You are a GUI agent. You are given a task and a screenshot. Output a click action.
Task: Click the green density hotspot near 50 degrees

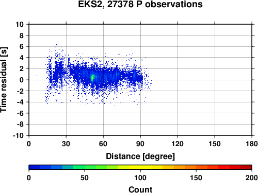click(x=92, y=78)
